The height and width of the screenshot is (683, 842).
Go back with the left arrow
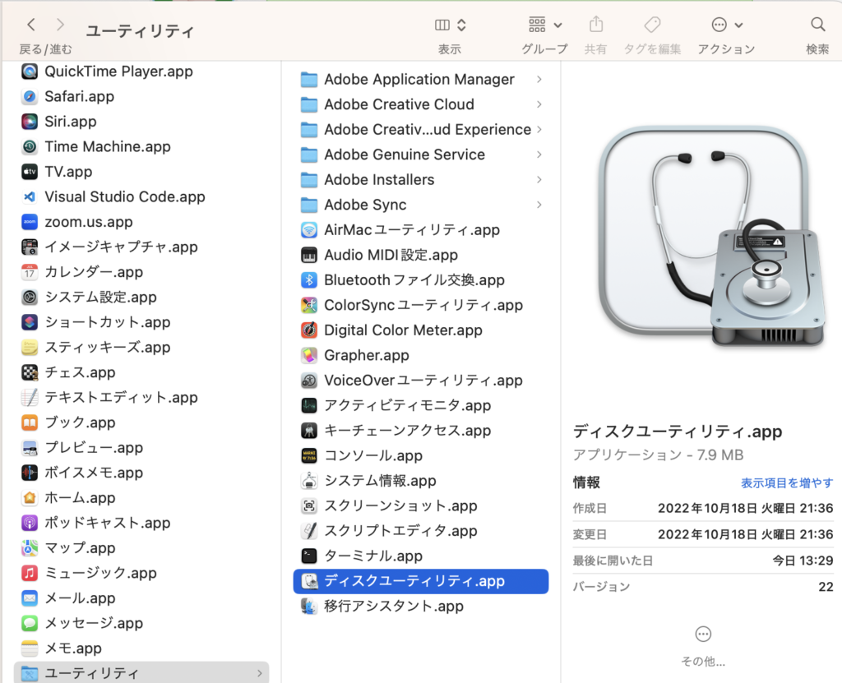click(31, 25)
